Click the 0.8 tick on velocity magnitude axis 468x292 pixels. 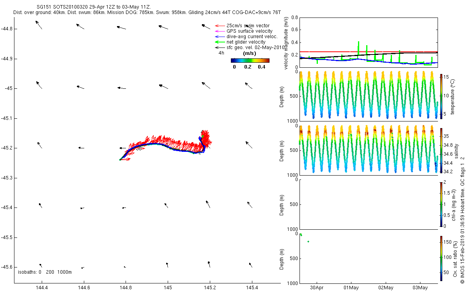tap(294, 18)
